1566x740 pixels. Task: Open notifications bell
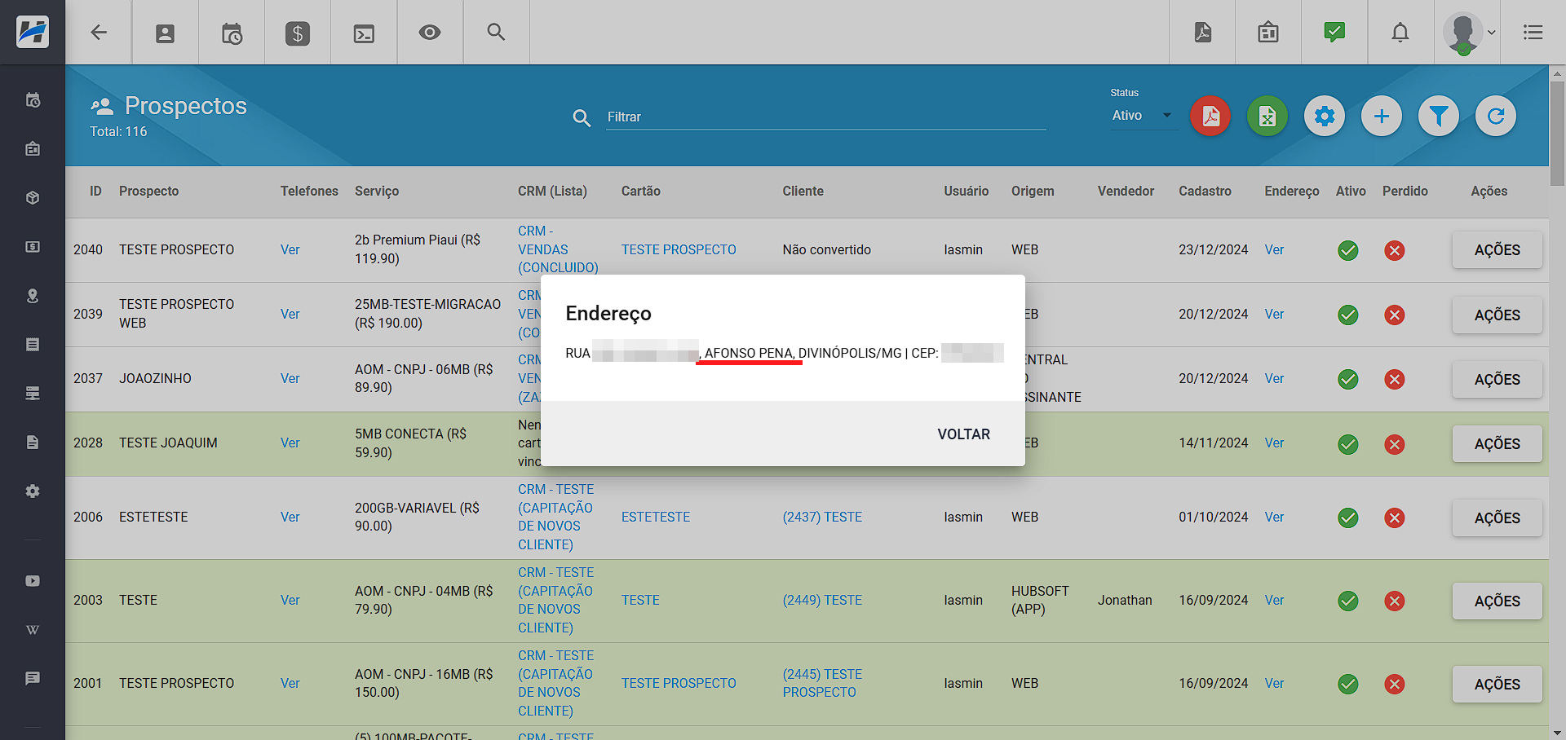coord(1400,33)
